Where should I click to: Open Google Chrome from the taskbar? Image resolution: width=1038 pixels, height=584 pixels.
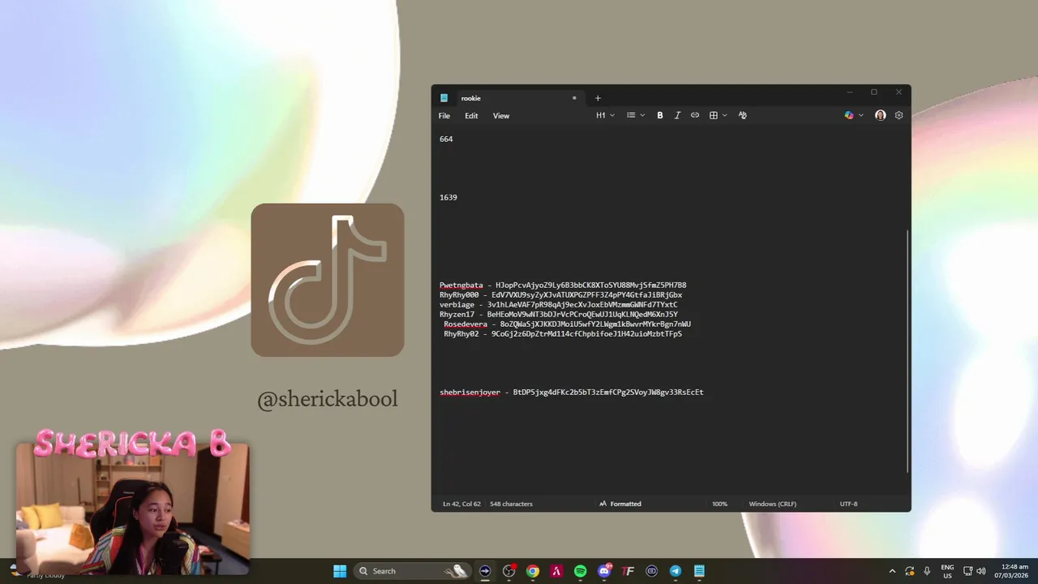pos(533,571)
